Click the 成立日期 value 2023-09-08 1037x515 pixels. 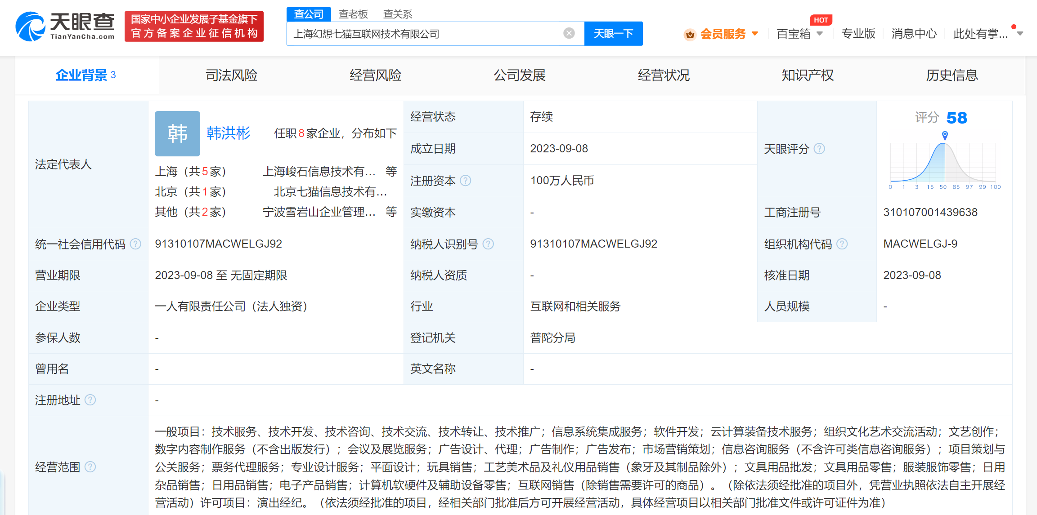[x=559, y=149]
